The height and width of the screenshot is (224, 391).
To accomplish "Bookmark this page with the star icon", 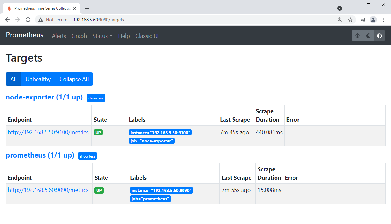I will pyautogui.click(x=350, y=20).
